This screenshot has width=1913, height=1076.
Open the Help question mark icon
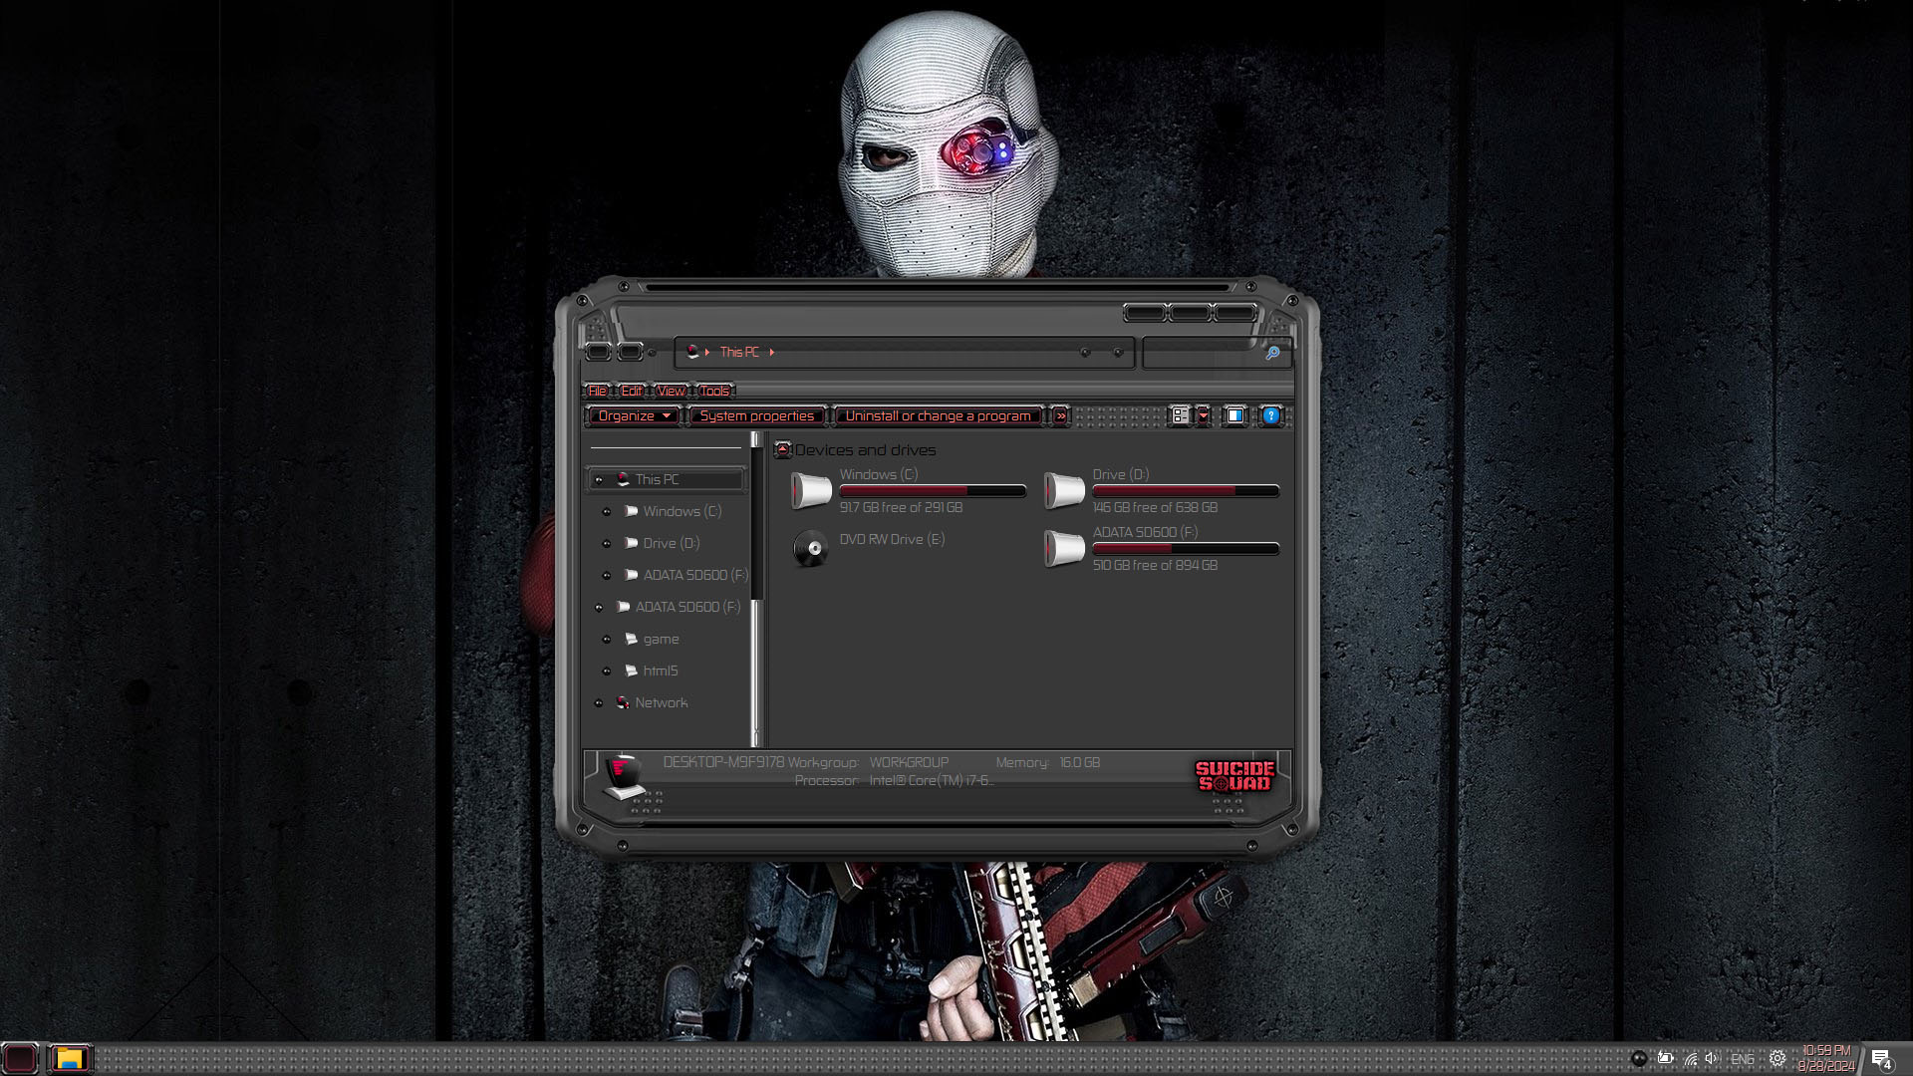(x=1270, y=416)
